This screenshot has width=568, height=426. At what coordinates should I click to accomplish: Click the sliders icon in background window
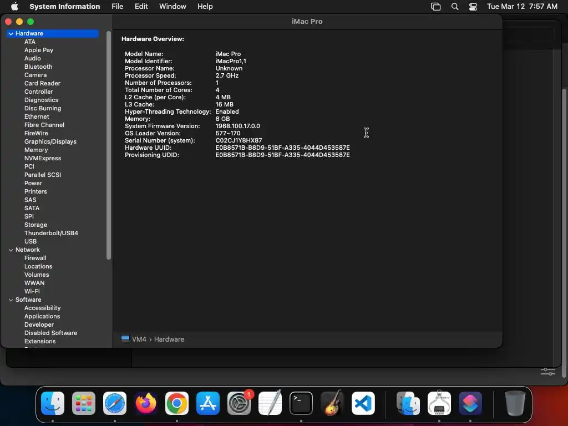[x=547, y=372]
